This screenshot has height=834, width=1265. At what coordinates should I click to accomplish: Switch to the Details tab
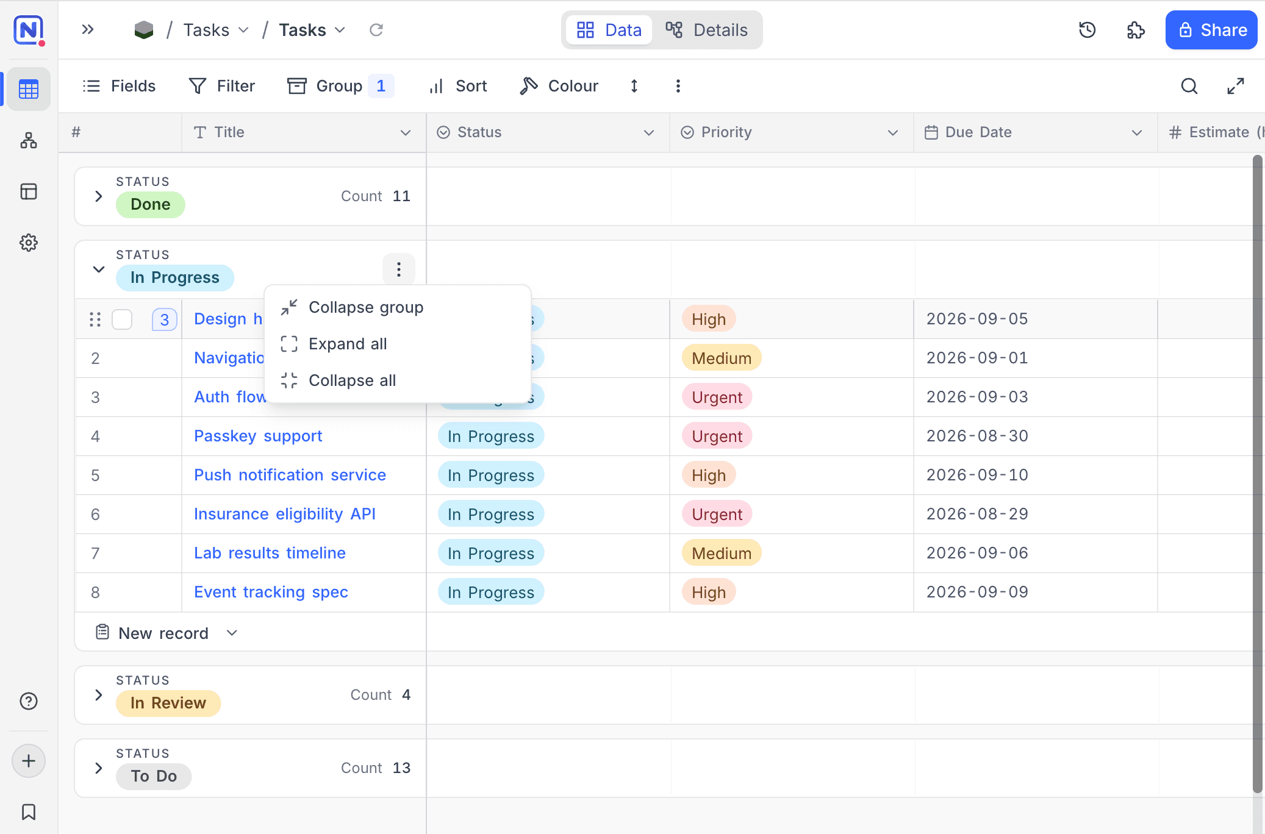coord(707,30)
